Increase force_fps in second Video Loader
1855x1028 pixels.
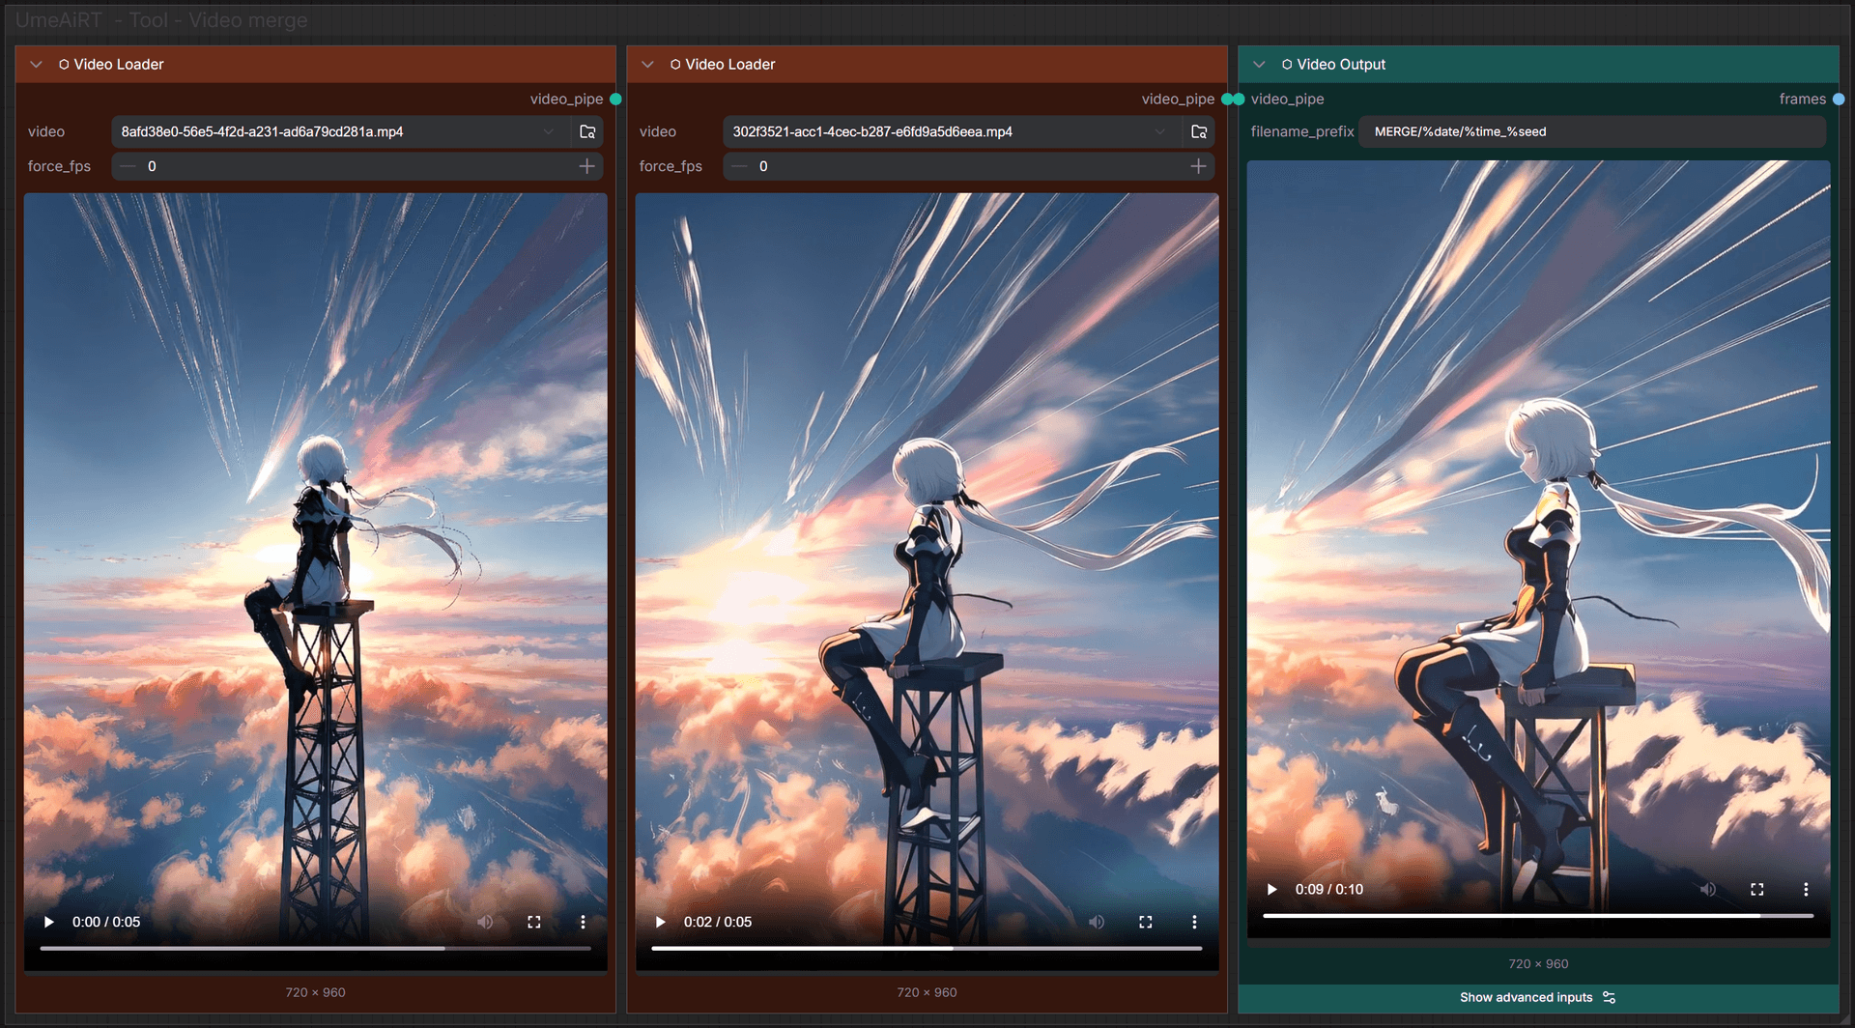1198,166
